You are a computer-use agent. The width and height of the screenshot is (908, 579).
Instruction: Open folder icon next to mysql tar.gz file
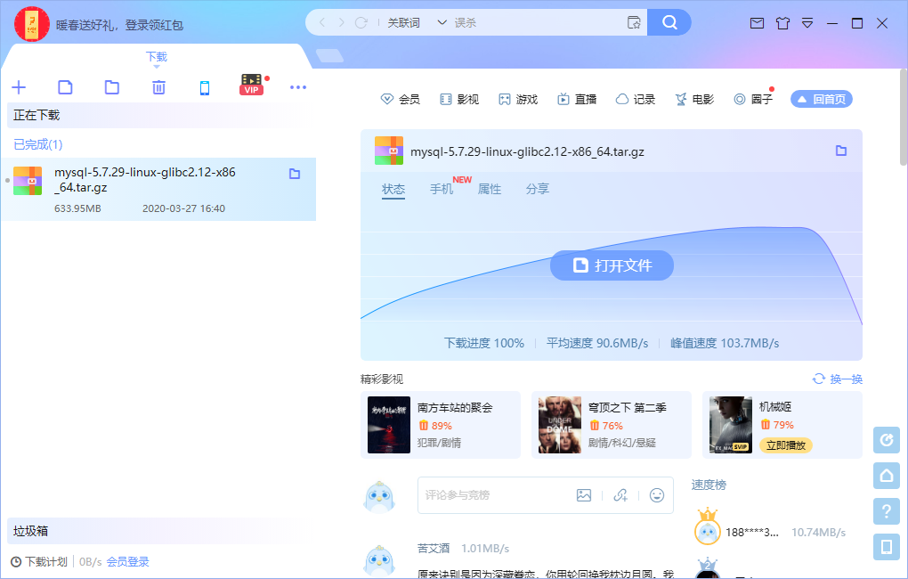(x=840, y=151)
